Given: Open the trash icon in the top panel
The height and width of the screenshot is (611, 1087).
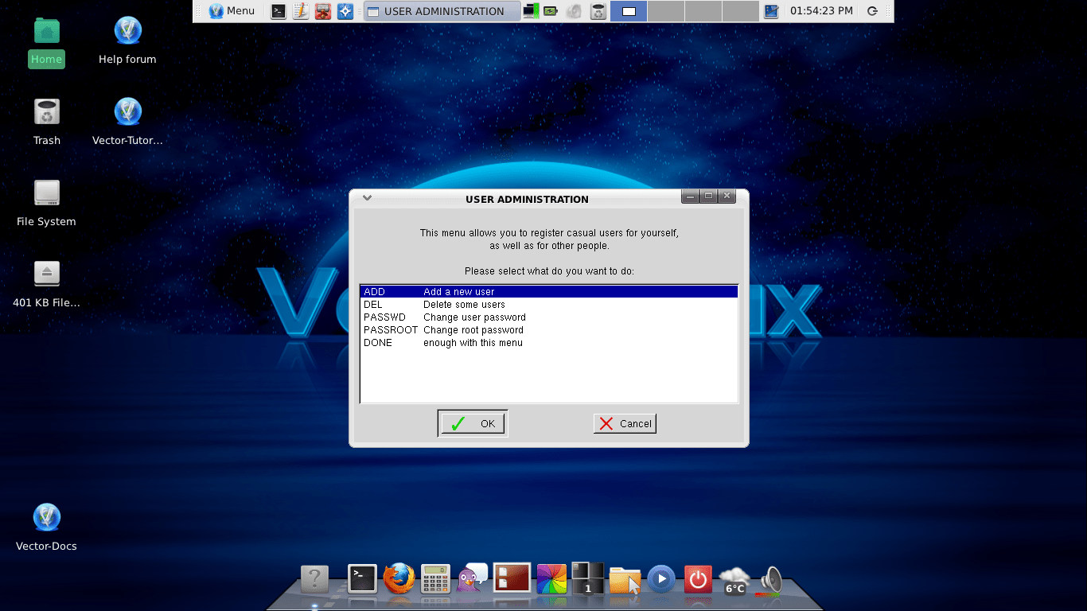Looking at the screenshot, I should [598, 11].
